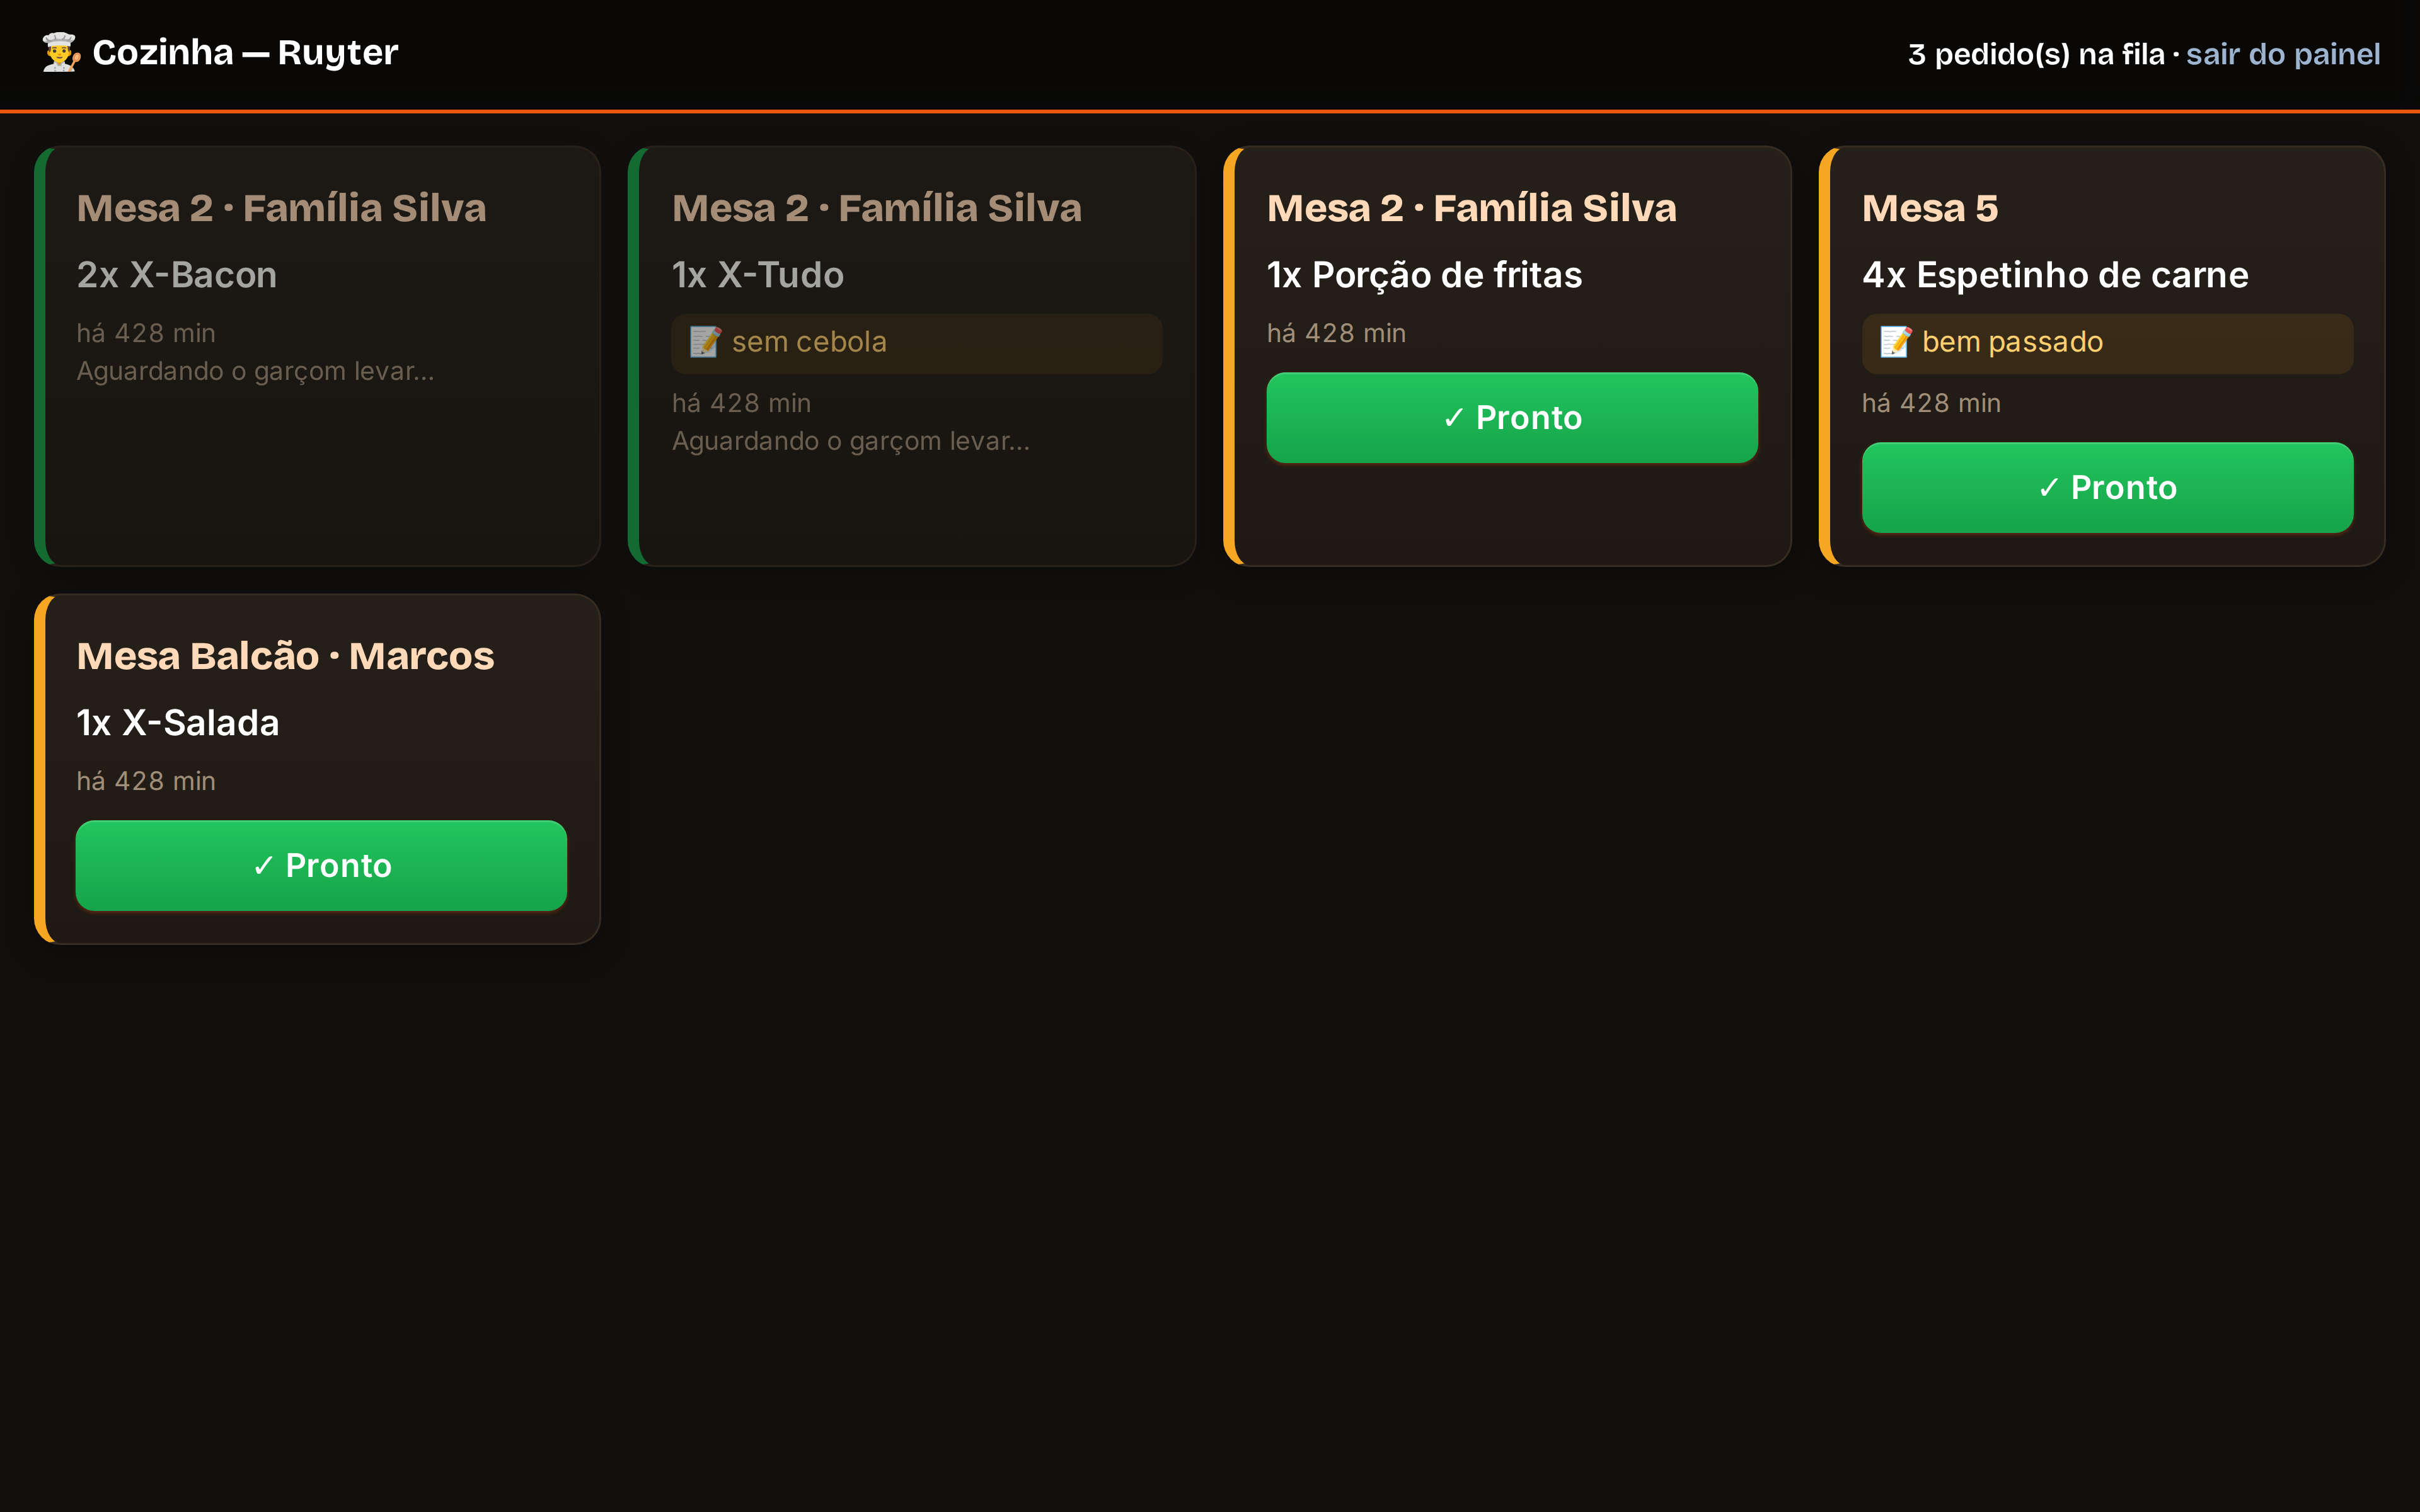Click 'Aguardando o garçom levar...' on X-Tudo card
This screenshot has width=2420, height=1512.
click(851, 441)
